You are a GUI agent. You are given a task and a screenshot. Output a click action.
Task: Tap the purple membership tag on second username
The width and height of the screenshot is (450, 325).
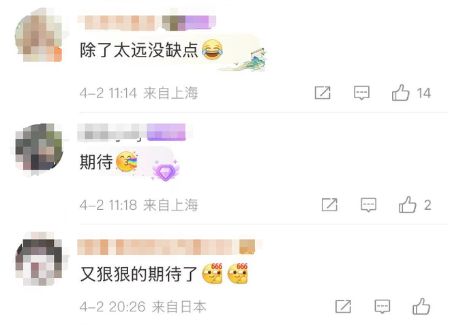coord(166,132)
